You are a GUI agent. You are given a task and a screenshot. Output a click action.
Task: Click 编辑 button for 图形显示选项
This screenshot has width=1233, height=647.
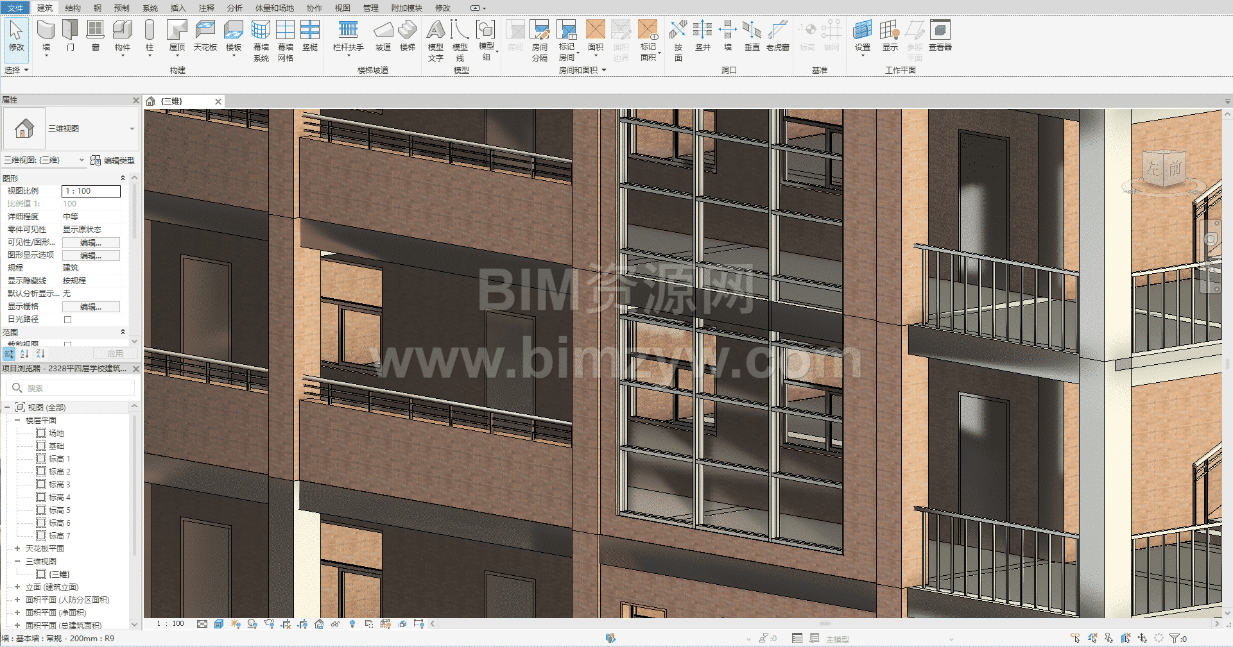tap(91, 255)
